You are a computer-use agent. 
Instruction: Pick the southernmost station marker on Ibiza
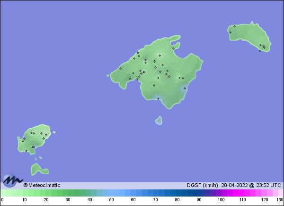26,151
